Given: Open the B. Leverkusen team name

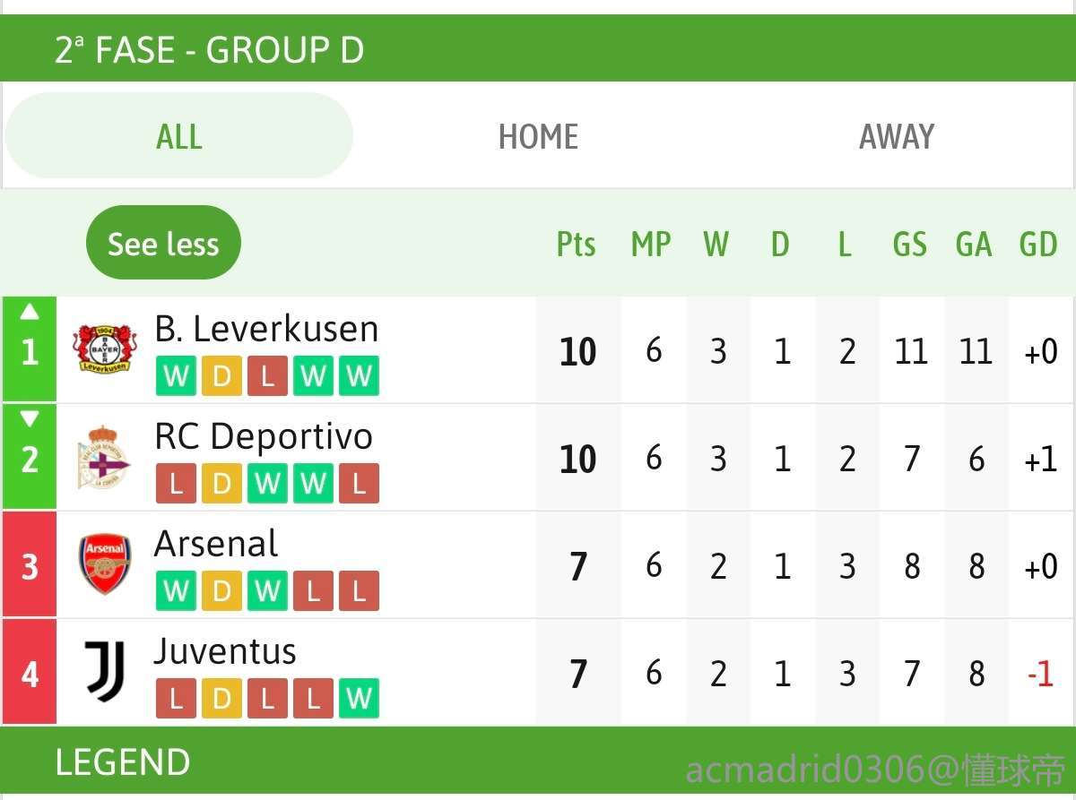Looking at the screenshot, I should point(266,329).
